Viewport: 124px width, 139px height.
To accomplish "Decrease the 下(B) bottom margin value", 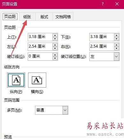I will pos(117,39).
